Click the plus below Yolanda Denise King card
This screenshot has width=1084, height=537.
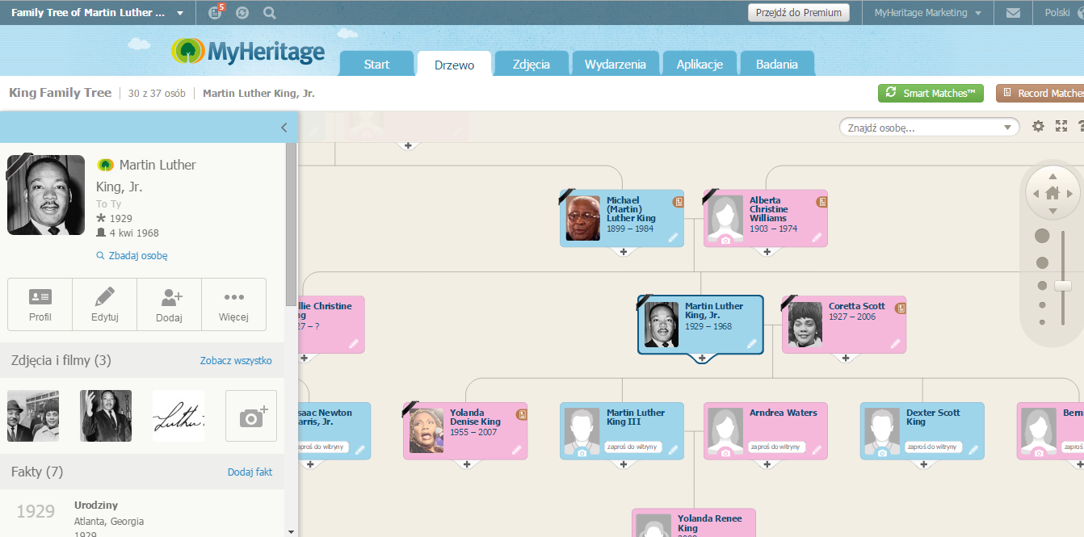coord(466,464)
